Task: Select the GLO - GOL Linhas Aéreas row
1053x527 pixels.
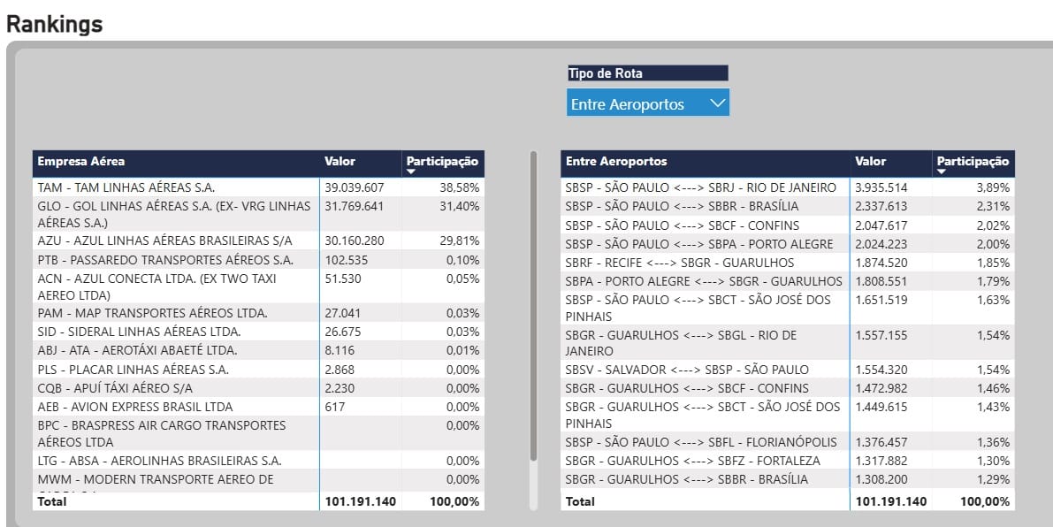Action: [174, 214]
